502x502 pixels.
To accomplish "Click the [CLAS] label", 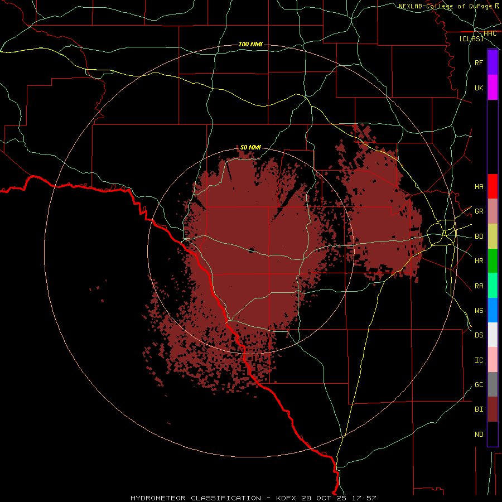I will click(471, 38).
